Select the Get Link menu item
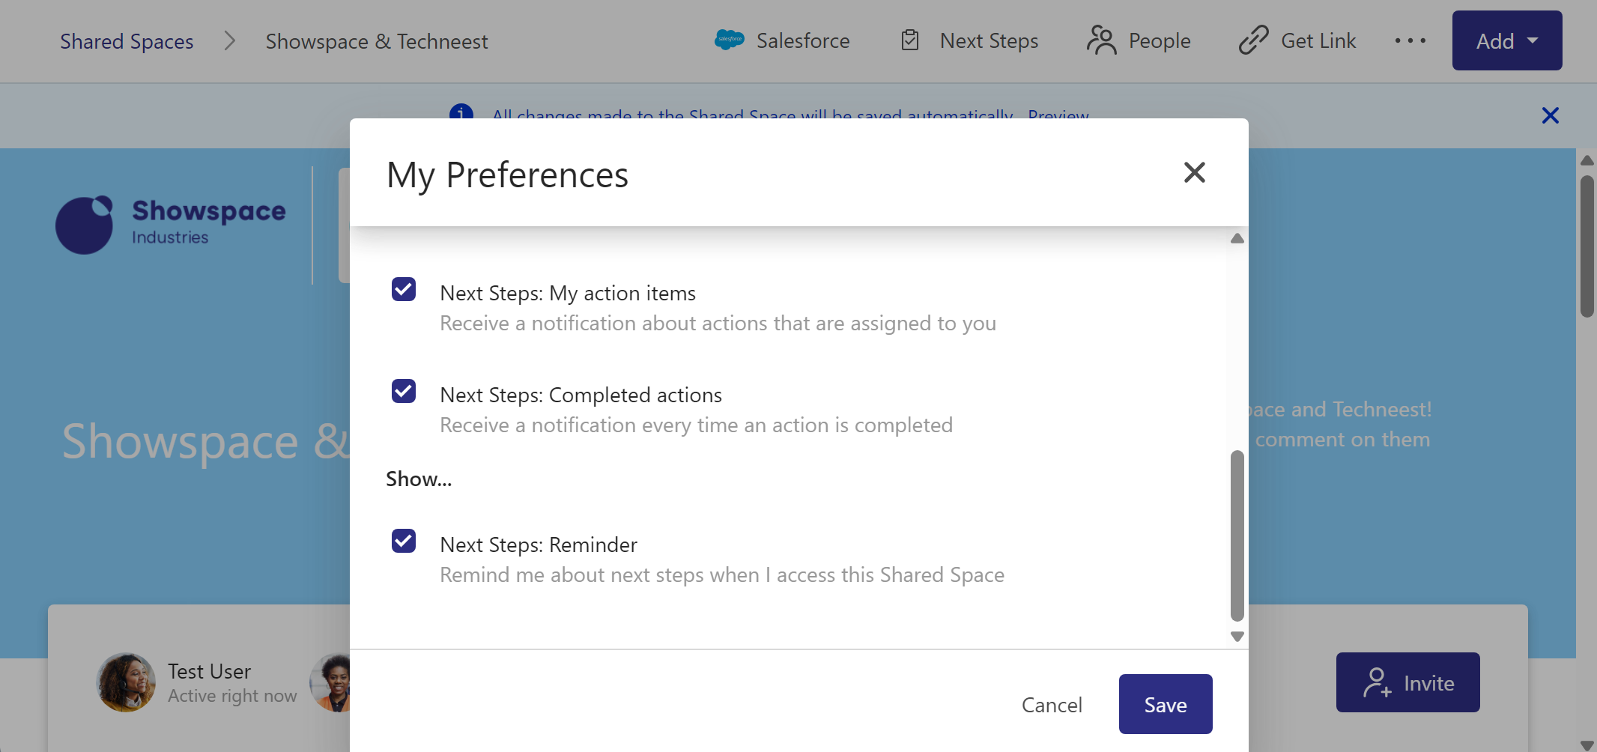This screenshot has width=1597, height=752. click(1297, 40)
